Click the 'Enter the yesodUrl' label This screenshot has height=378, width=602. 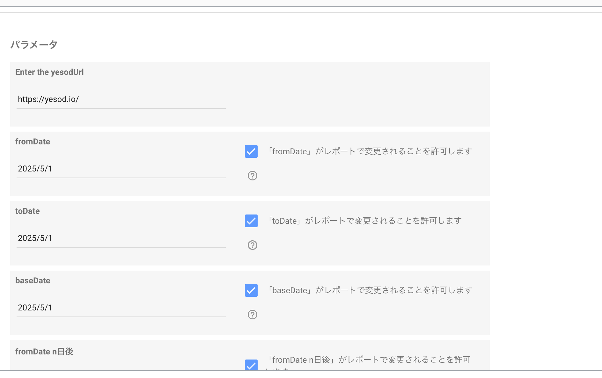[x=49, y=72]
